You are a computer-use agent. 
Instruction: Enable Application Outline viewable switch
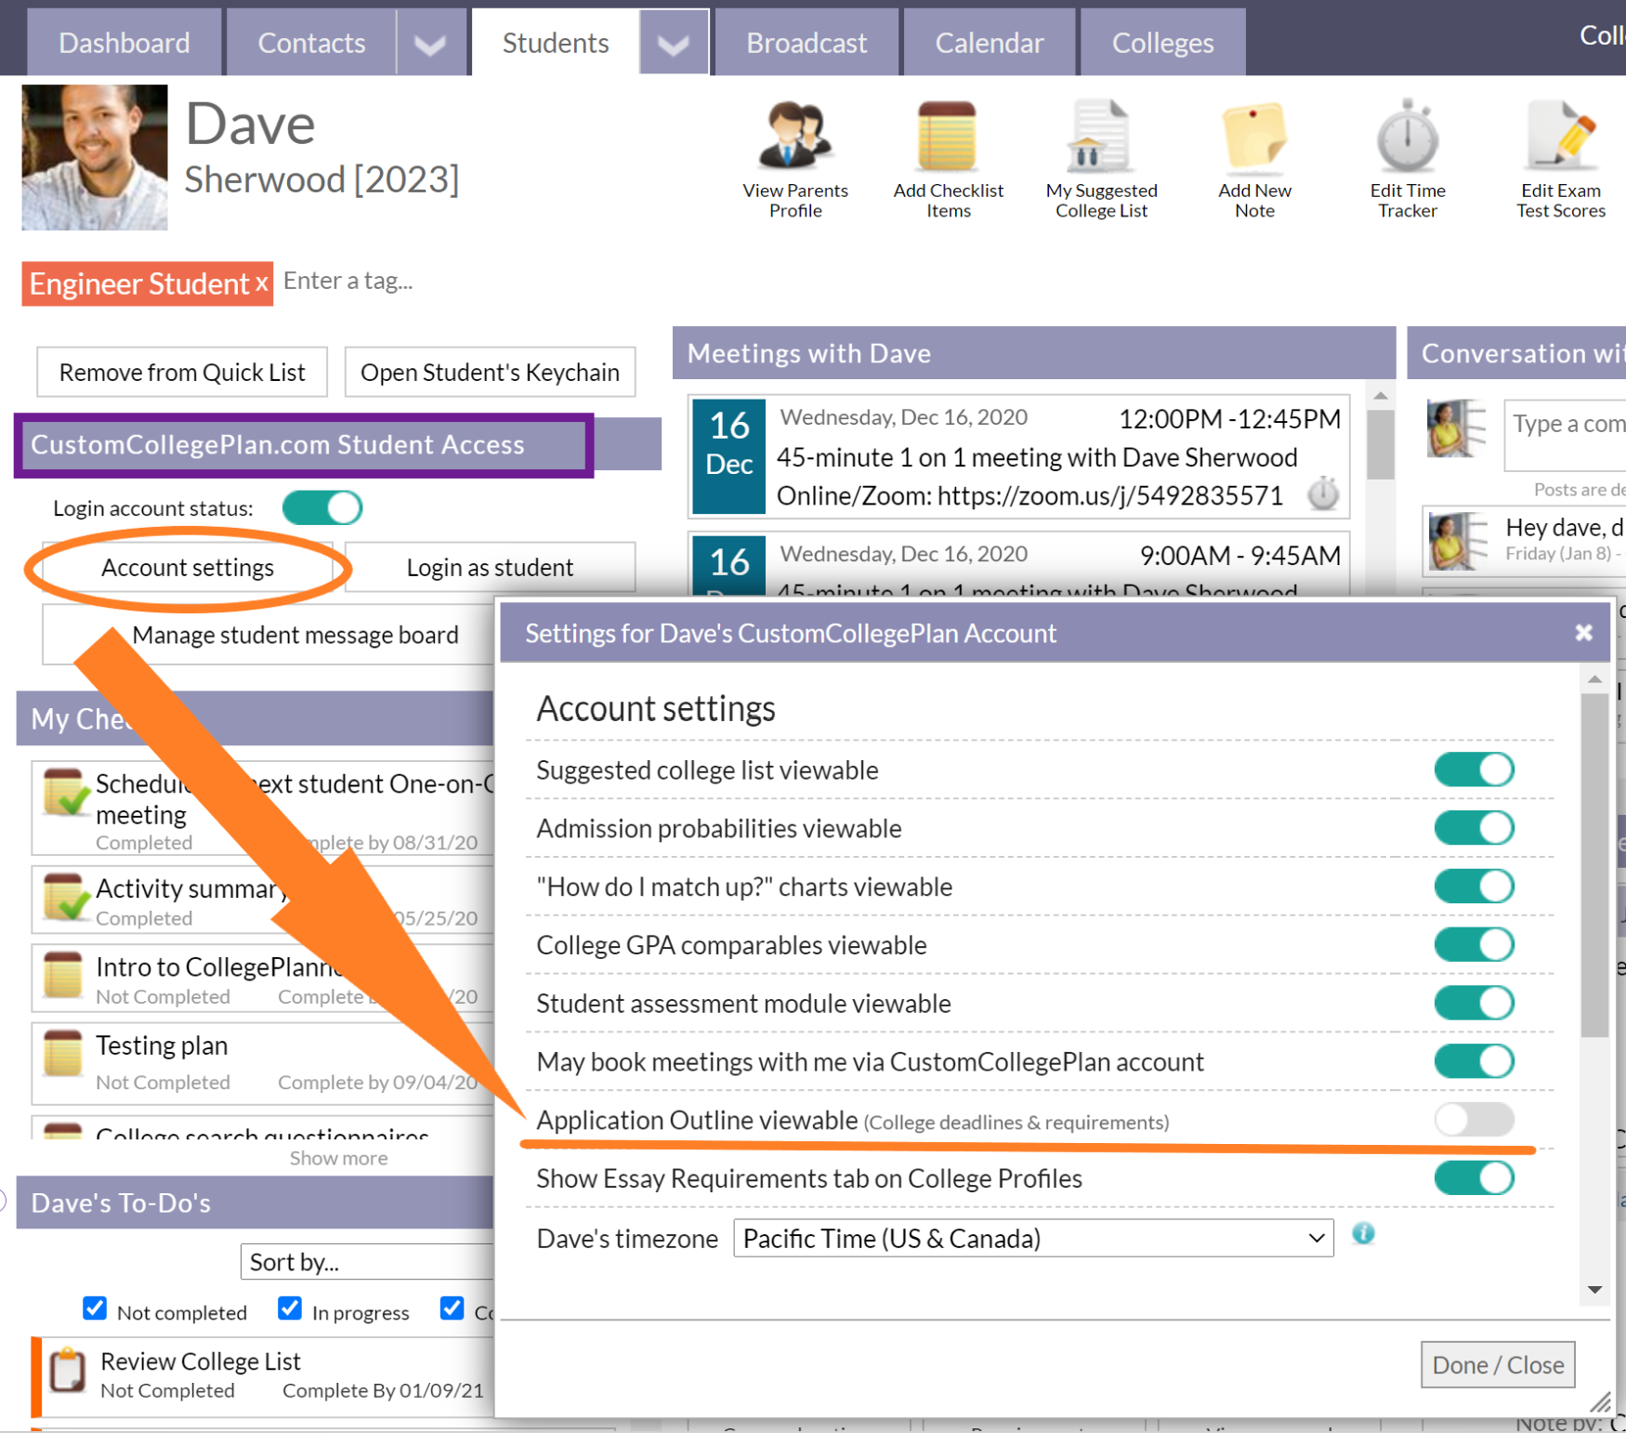pos(1475,1120)
